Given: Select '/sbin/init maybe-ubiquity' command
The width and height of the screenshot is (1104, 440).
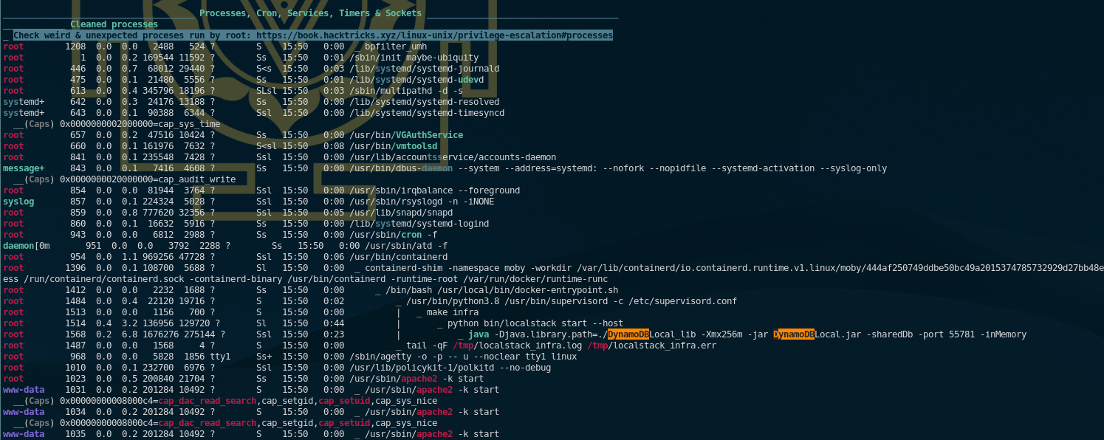Looking at the screenshot, I should [414, 58].
